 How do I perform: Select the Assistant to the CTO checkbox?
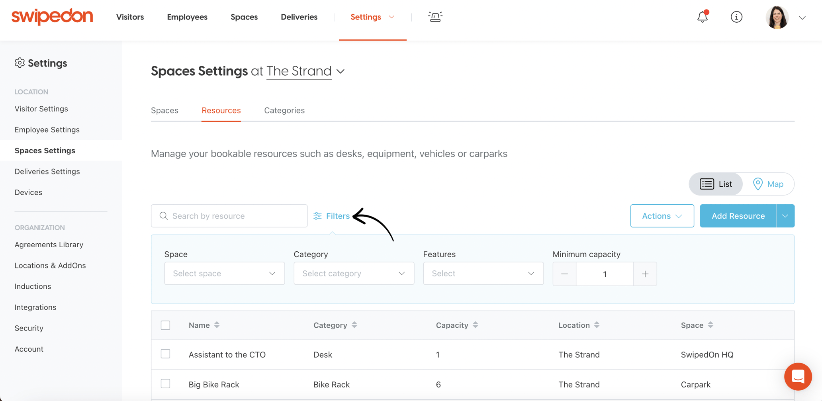point(166,354)
